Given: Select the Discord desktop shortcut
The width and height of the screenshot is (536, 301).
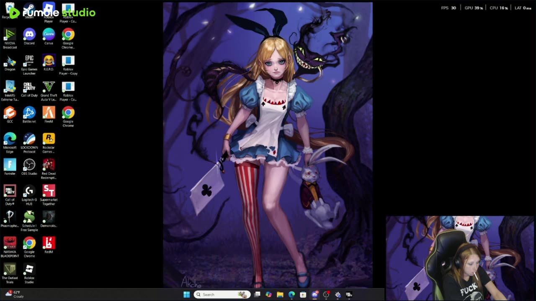Looking at the screenshot, I should point(29,37).
